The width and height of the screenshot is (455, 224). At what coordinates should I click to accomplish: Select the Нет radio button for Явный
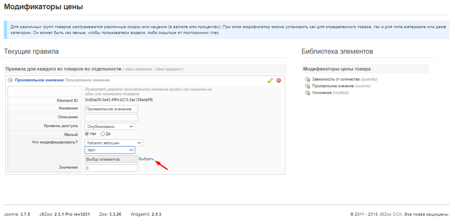click(x=87, y=134)
